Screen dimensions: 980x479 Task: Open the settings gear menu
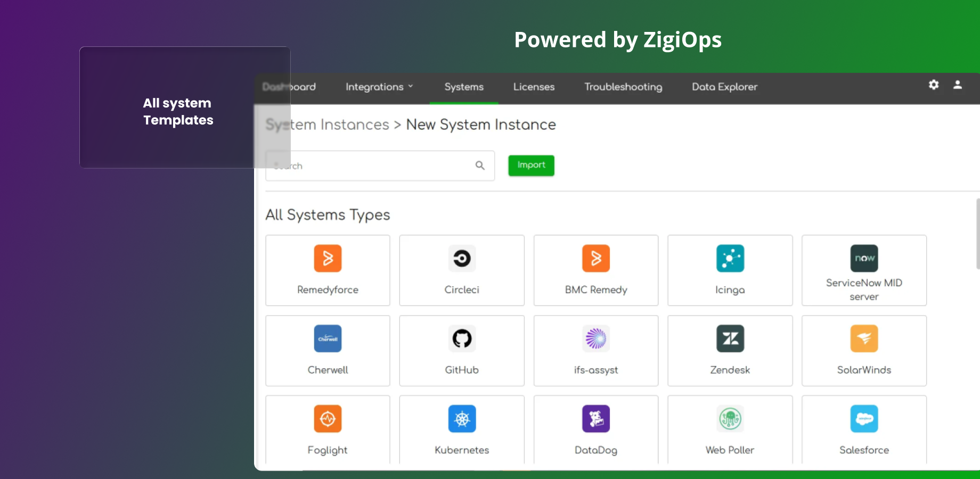[x=934, y=85]
